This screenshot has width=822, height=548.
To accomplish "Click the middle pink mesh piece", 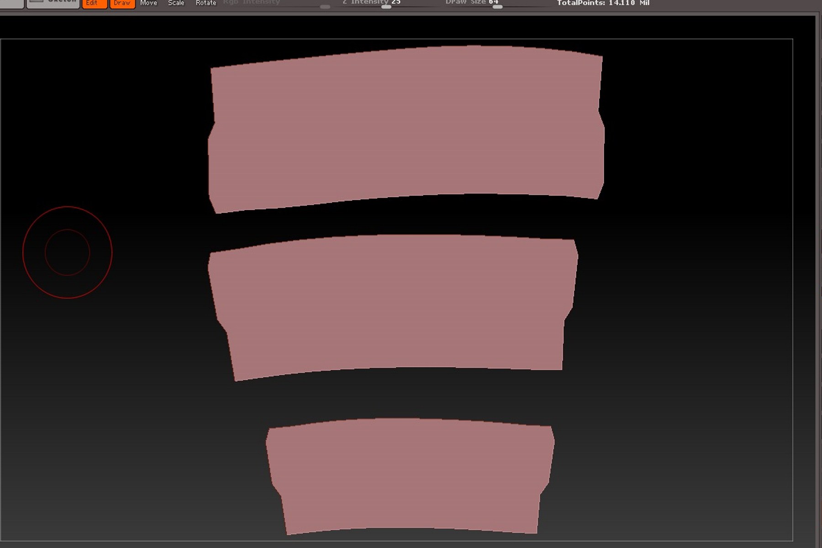I will 393,307.
